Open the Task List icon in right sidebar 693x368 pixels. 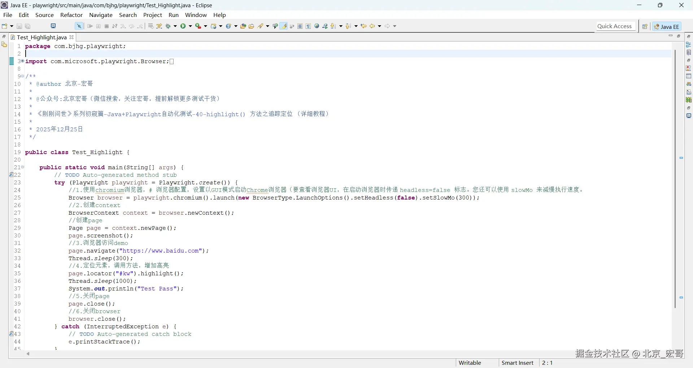[689, 53]
